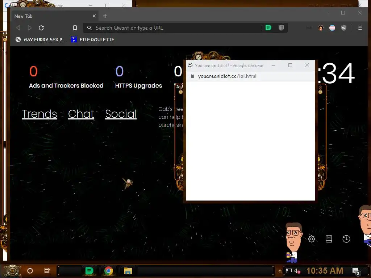Open the GAY FURRY SEX P... bookmark
The height and width of the screenshot is (278, 371).
tap(40, 39)
